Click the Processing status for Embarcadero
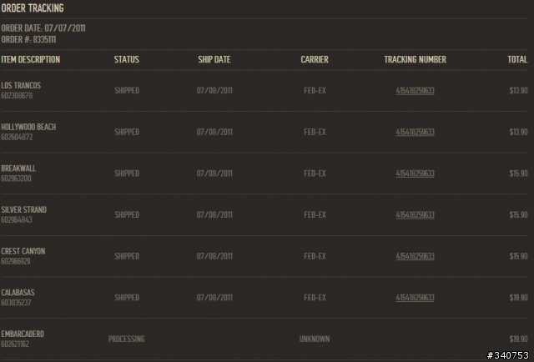 point(126,339)
